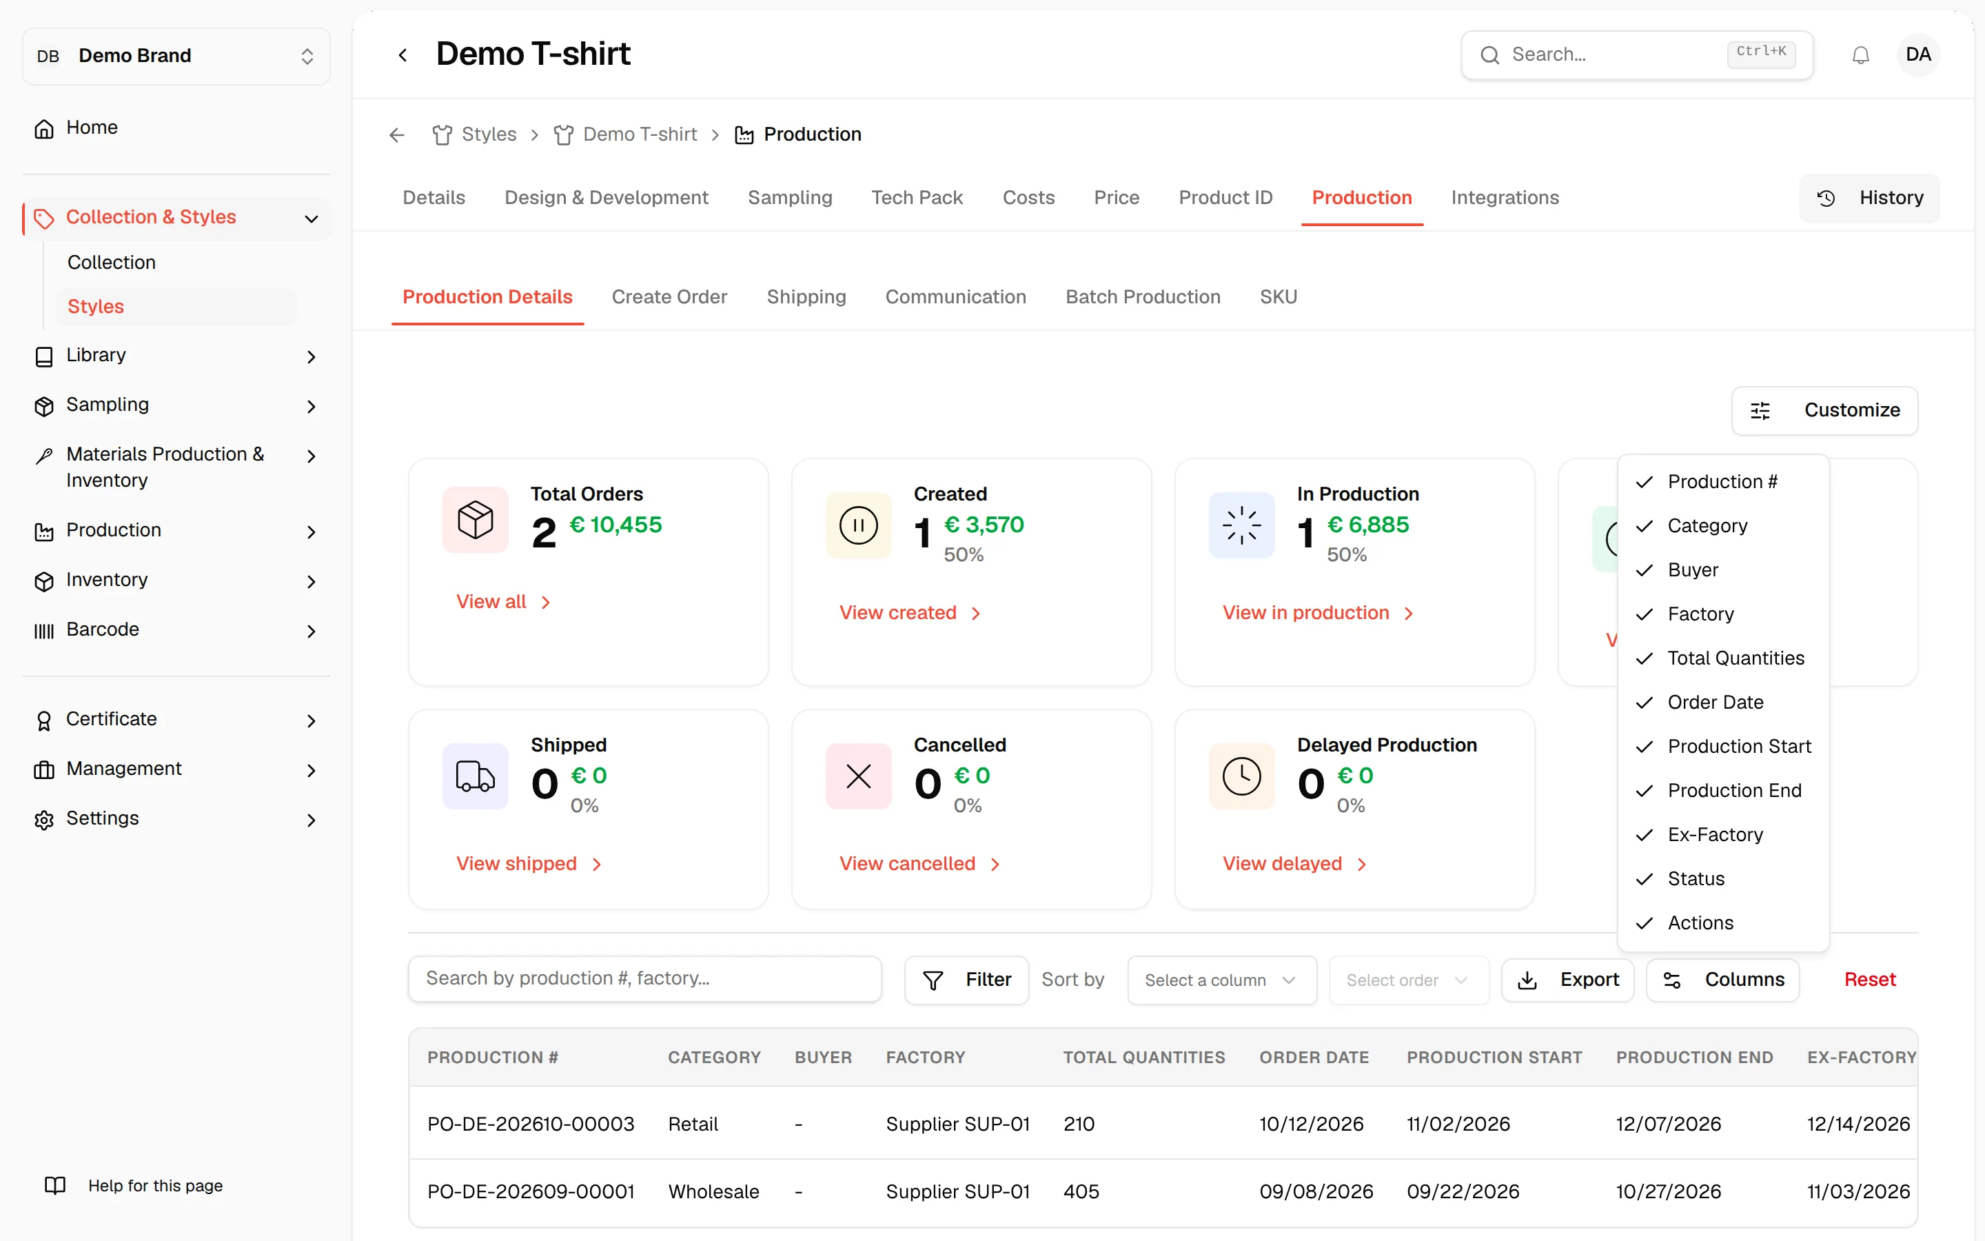
Task: Click the breadcrumb back arrow
Action: click(x=397, y=134)
